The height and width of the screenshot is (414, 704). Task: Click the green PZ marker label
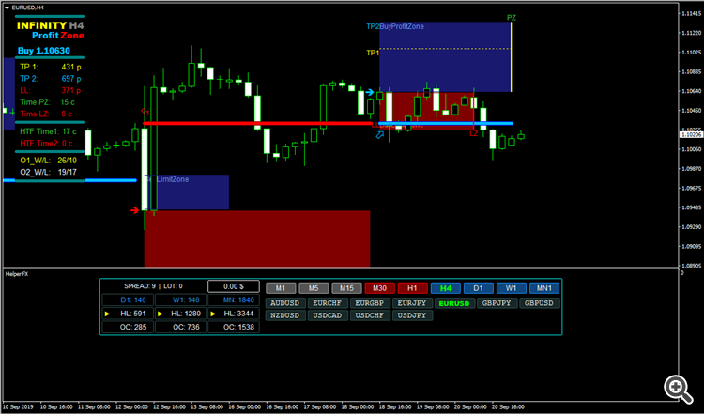512,18
